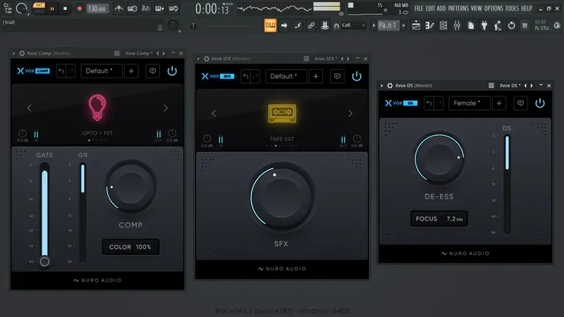Open the pattern selector Pa..n 1

point(388,25)
